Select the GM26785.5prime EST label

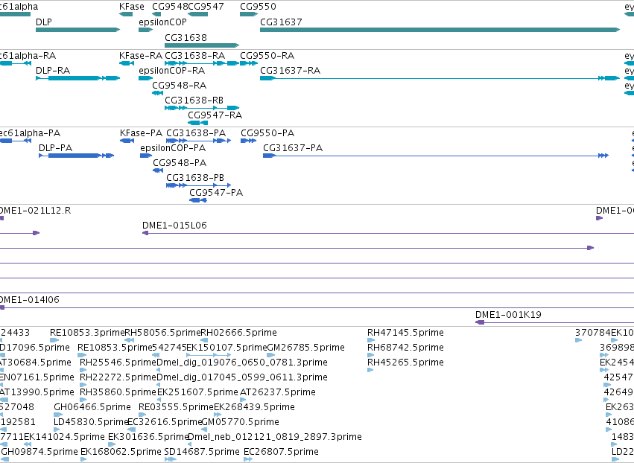coord(306,348)
